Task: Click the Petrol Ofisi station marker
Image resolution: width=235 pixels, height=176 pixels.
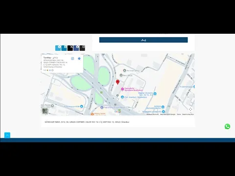Action: pos(102,107)
